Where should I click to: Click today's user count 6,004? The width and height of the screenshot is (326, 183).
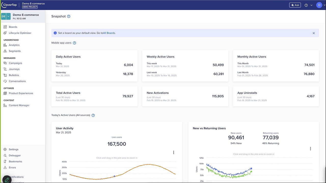pyautogui.click(x=128, y=65)
